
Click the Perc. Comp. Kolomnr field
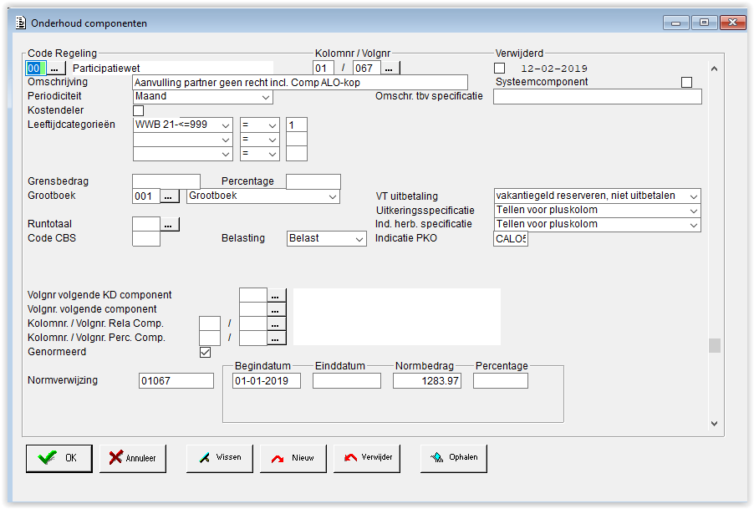point(210,338)
